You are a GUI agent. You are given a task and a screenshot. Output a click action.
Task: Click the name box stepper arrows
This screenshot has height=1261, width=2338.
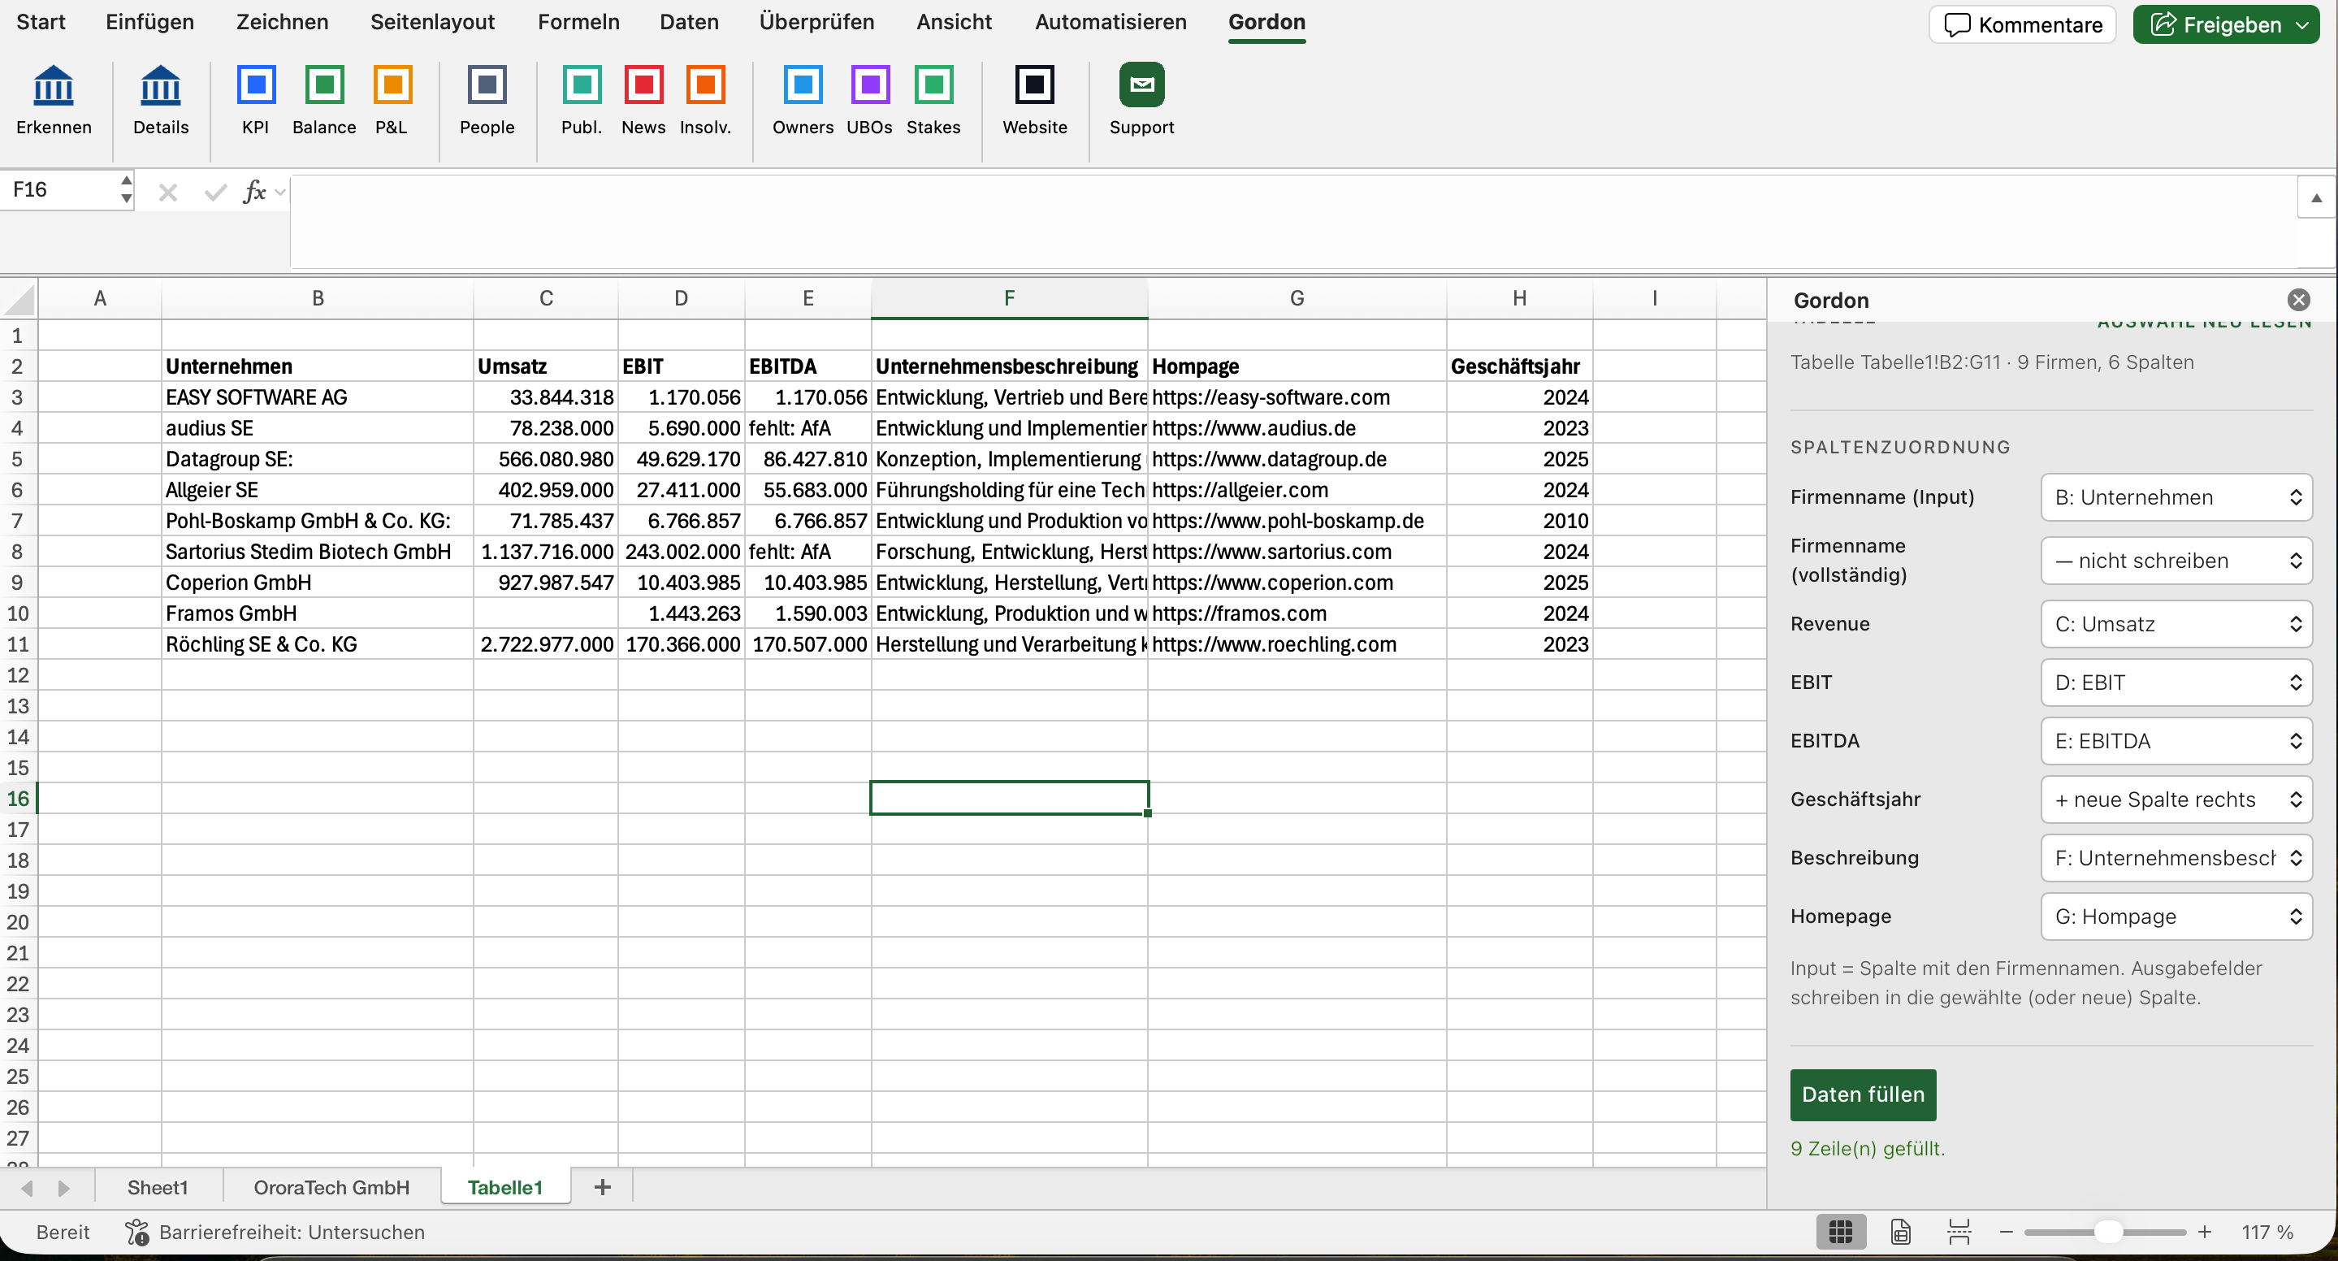click(126, 190)
